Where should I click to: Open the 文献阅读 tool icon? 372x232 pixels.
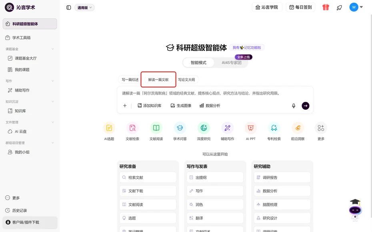pyautogui.click(x=156, y=128)
